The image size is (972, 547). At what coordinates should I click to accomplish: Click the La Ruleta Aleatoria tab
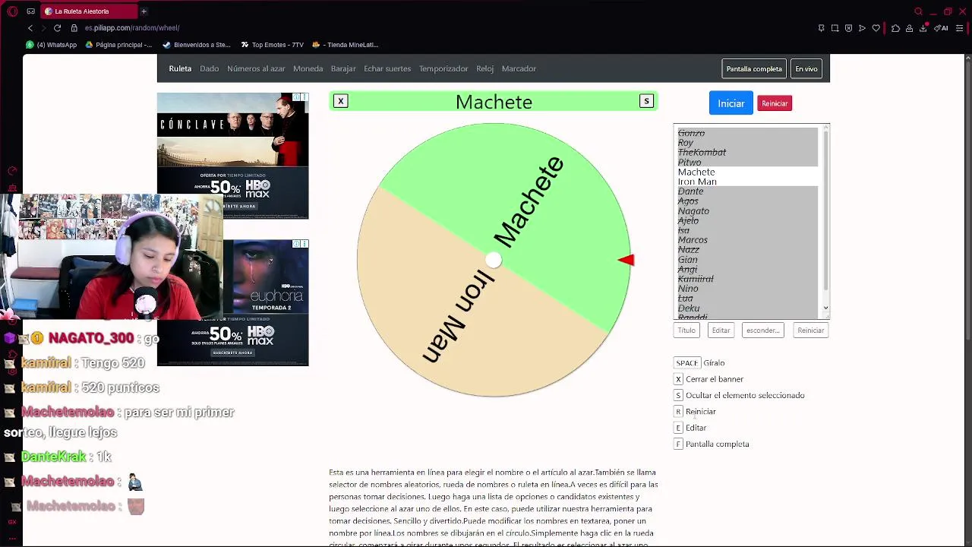point(88,11)
